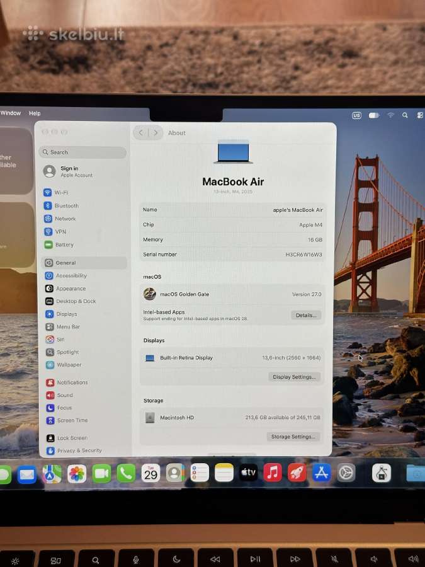Image resolution: width=425 pixels, height=567 pixels.
Task: Focus the Search field in settings
Action: click(x=82, y=152)
